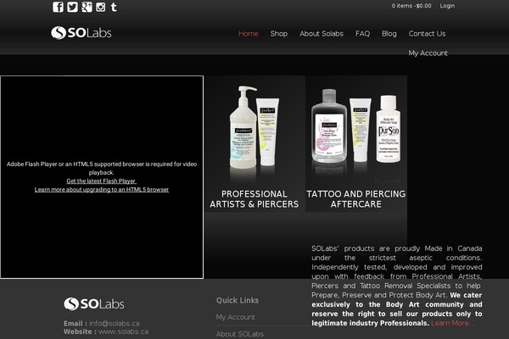
Task: Open the Shop menu item
Action: click(279, 34)
